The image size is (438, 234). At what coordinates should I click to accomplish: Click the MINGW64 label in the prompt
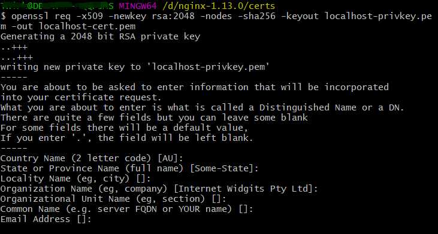point(138,5)
